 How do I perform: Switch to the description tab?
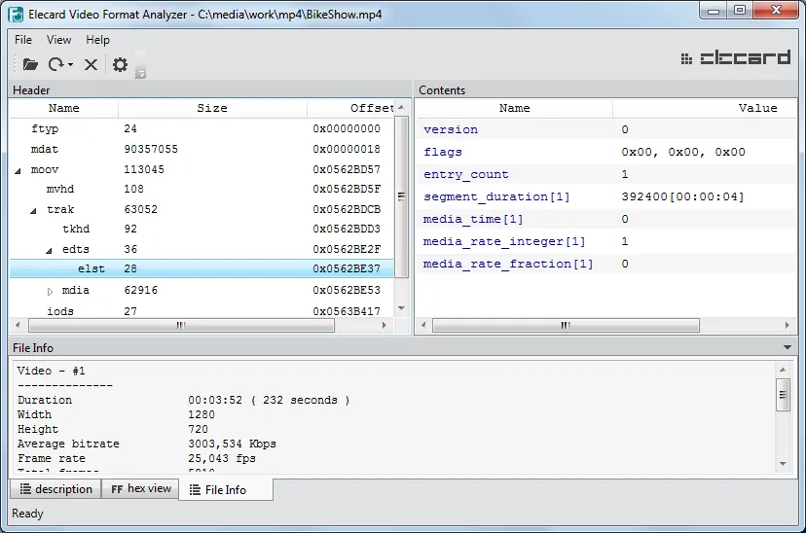(x=55, y=489)
